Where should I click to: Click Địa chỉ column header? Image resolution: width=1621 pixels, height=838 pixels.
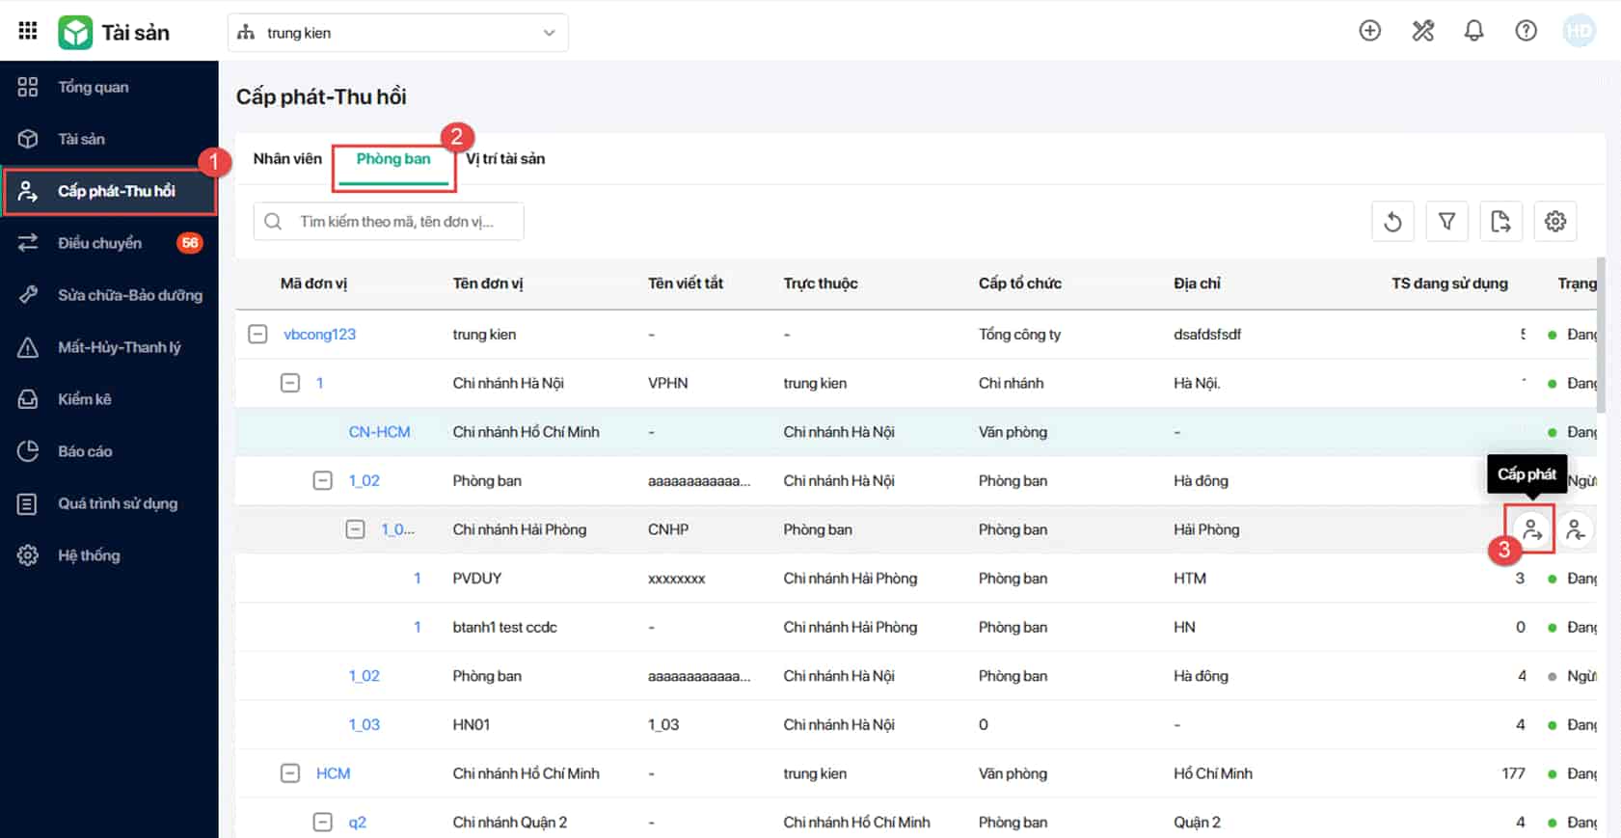[x=1197, y=284]
